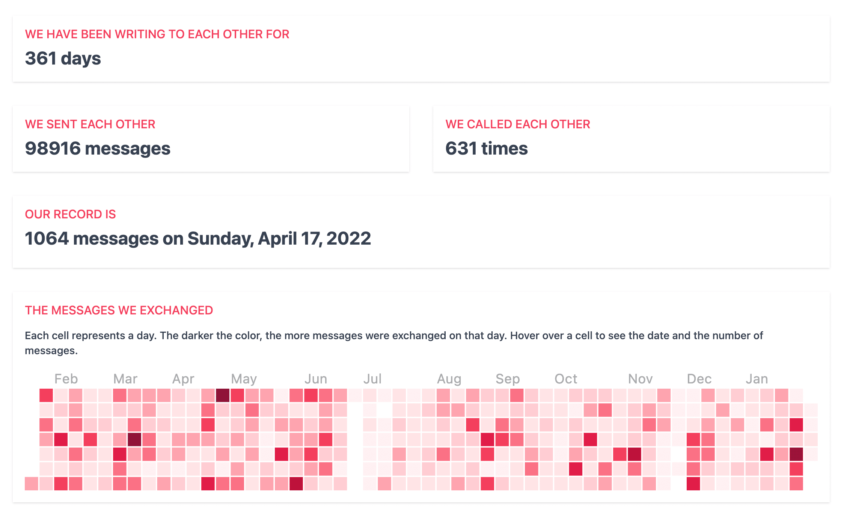The image size is (841, 514).
Task: Click "THE MESSAGES WE EXCHANGED" heading
Action: (x=119, y=310)
